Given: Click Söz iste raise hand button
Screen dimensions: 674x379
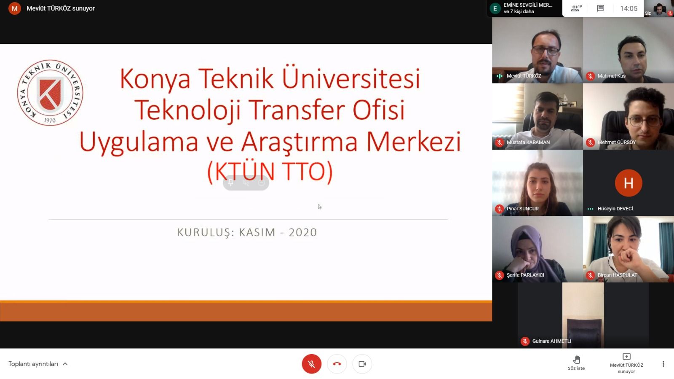Looking at the screenshot, I should 576,363.
